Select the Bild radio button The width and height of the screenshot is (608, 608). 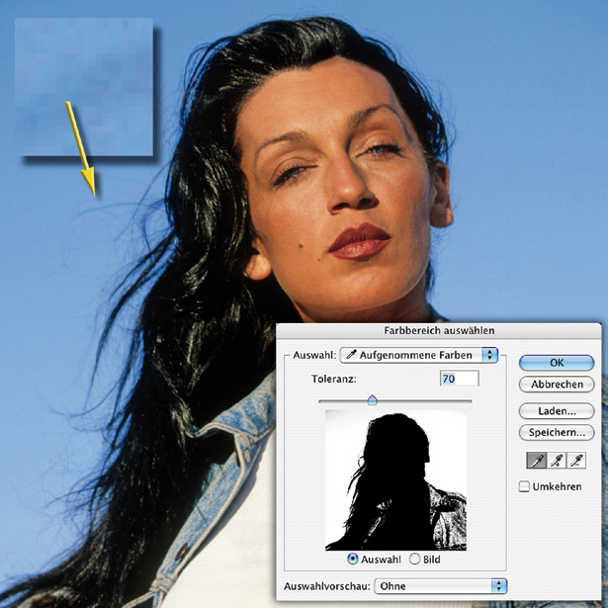[x=414, y=559]
